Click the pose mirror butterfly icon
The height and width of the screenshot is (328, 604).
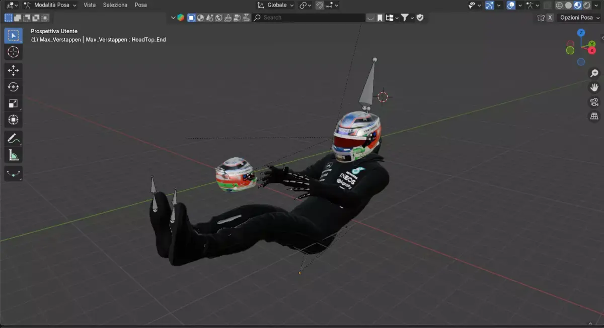pyautogui.click(x=541, y=18)
